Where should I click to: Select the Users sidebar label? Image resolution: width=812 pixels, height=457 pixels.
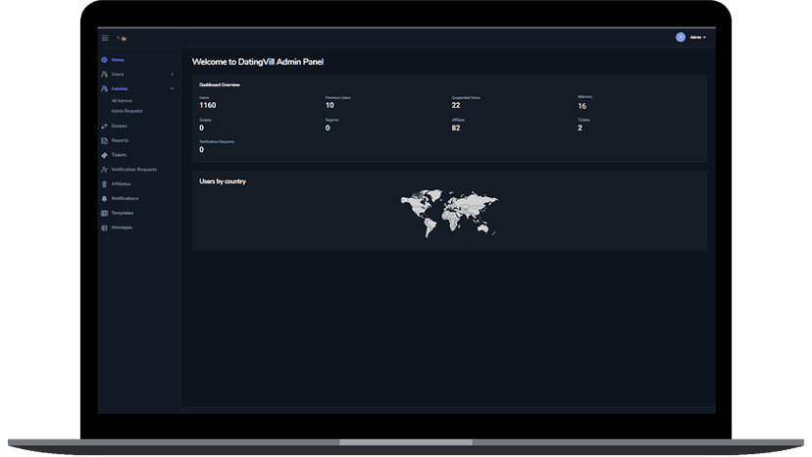[x=118, y=75]
